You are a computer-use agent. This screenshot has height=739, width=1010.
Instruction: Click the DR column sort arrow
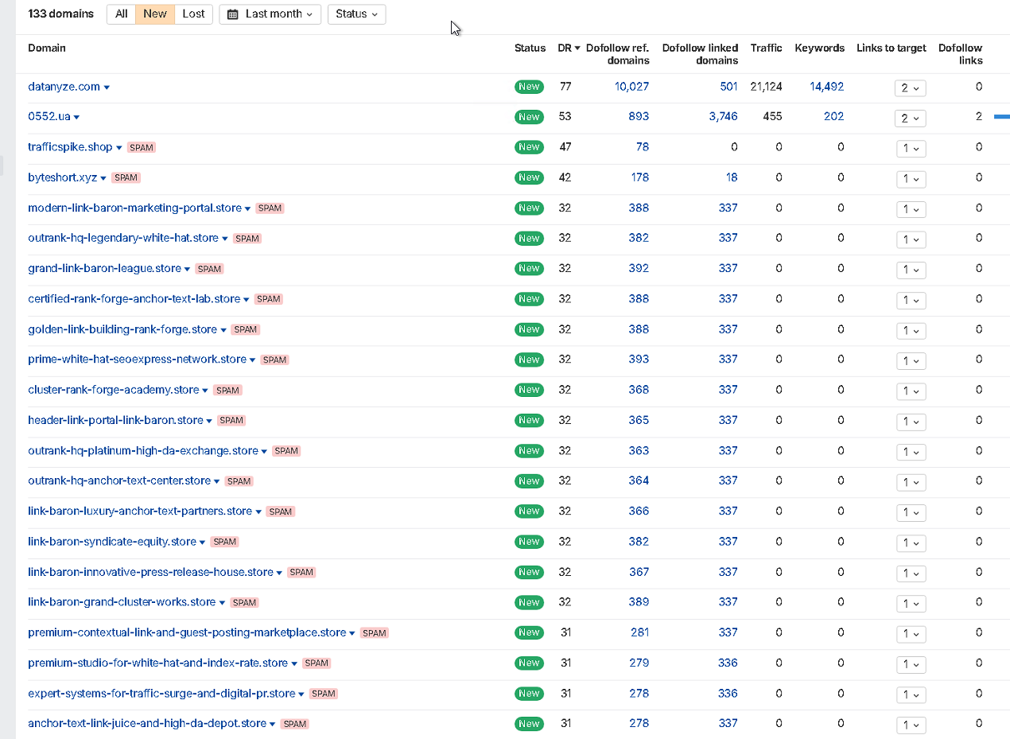click(x=577, y=49)
